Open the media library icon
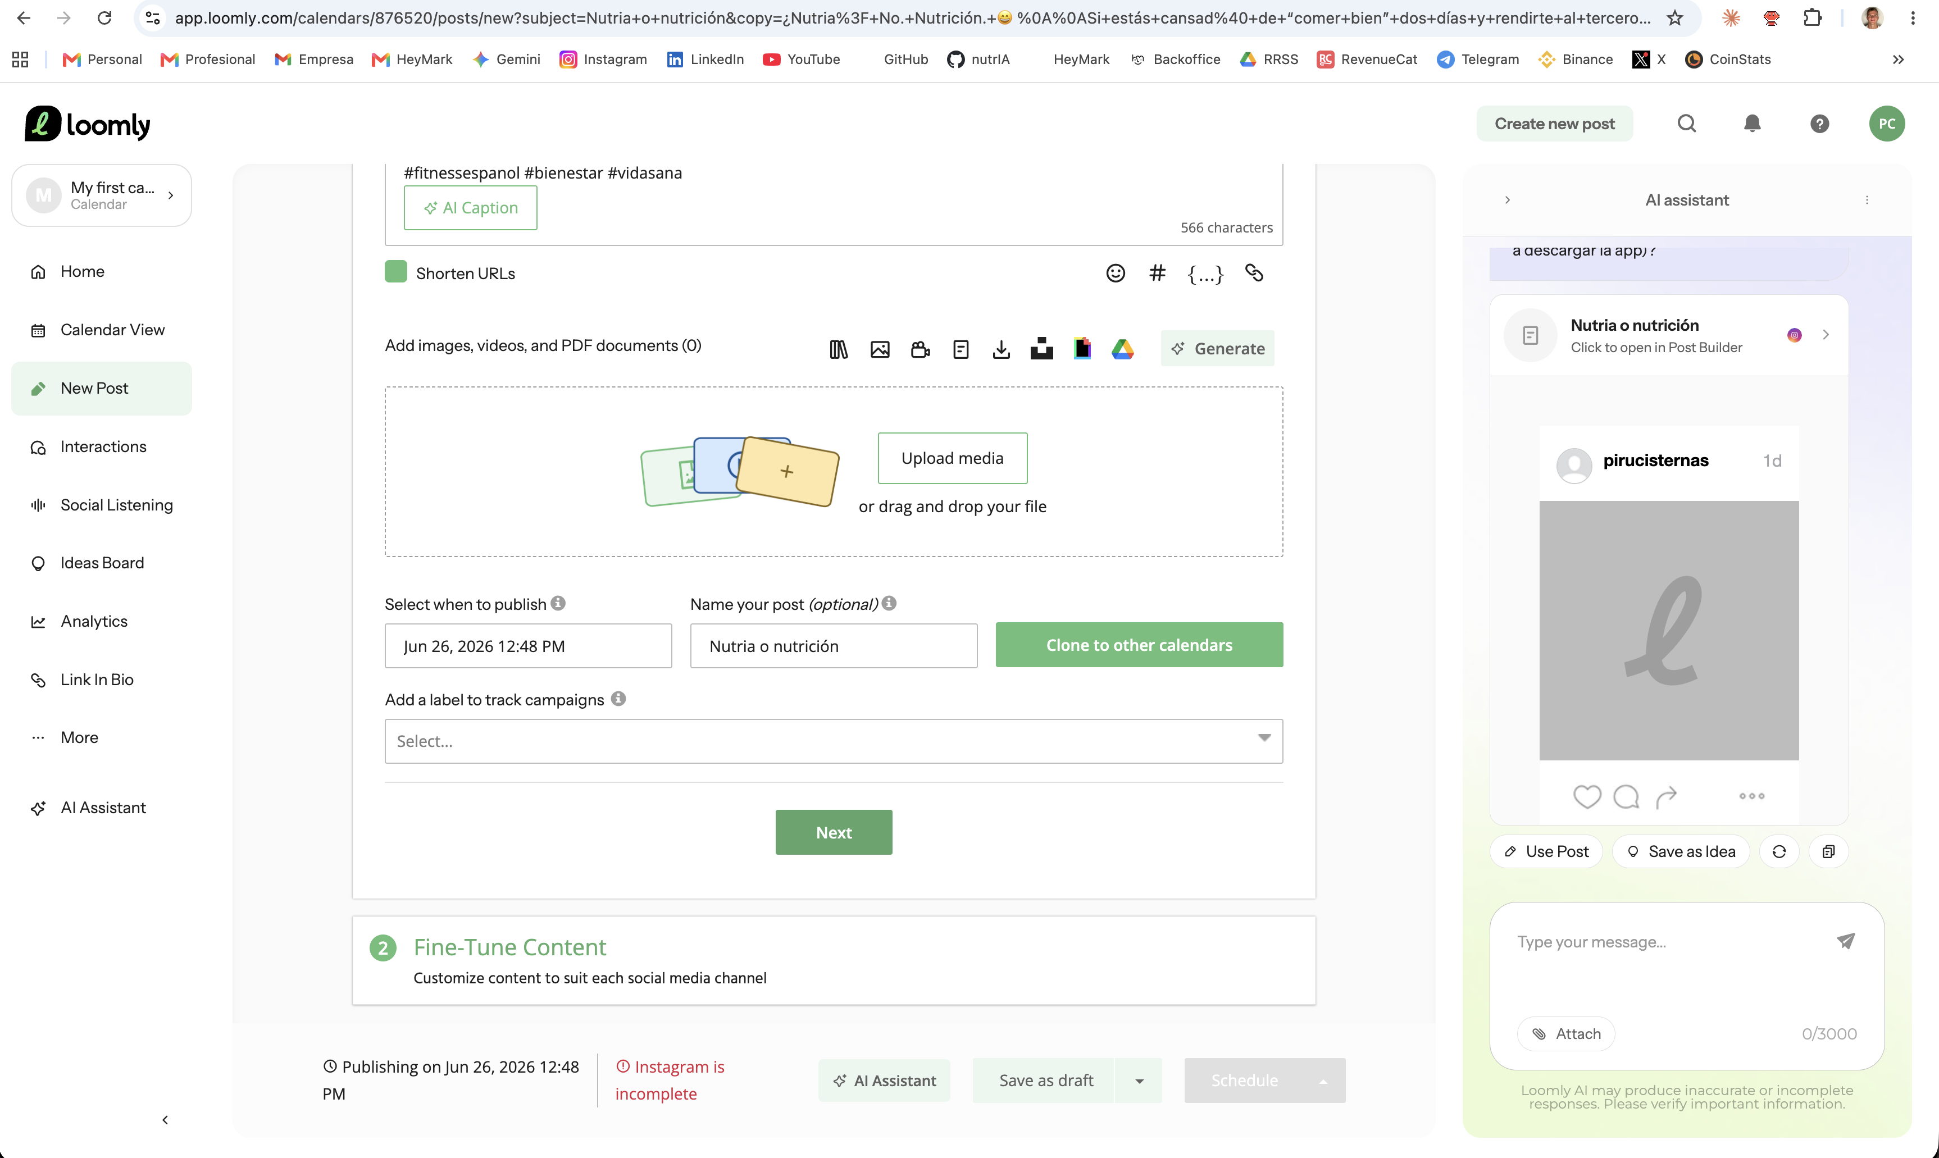The width and height of the screenshot is (1939, 1158). 839,349
